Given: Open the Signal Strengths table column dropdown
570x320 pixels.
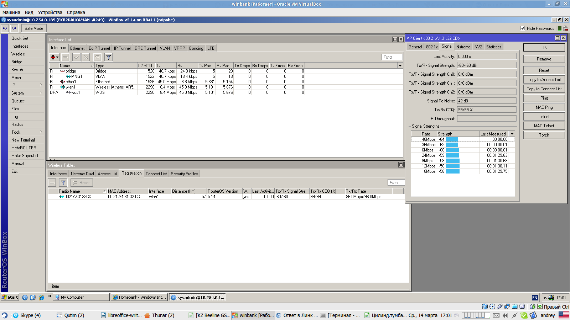Looking at the screenshot, I should (x=512, y=134).
